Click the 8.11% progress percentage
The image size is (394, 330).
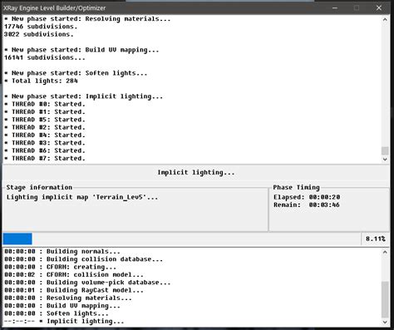[376, 239]
